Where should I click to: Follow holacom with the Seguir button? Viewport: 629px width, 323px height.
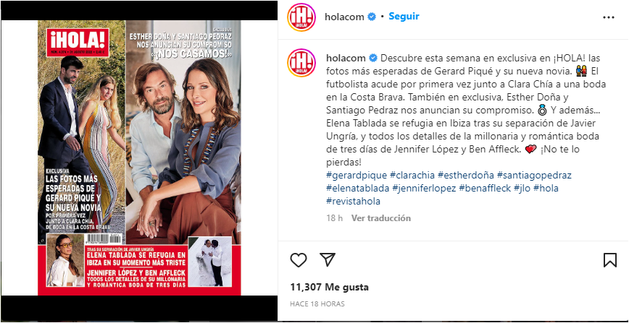404,17
